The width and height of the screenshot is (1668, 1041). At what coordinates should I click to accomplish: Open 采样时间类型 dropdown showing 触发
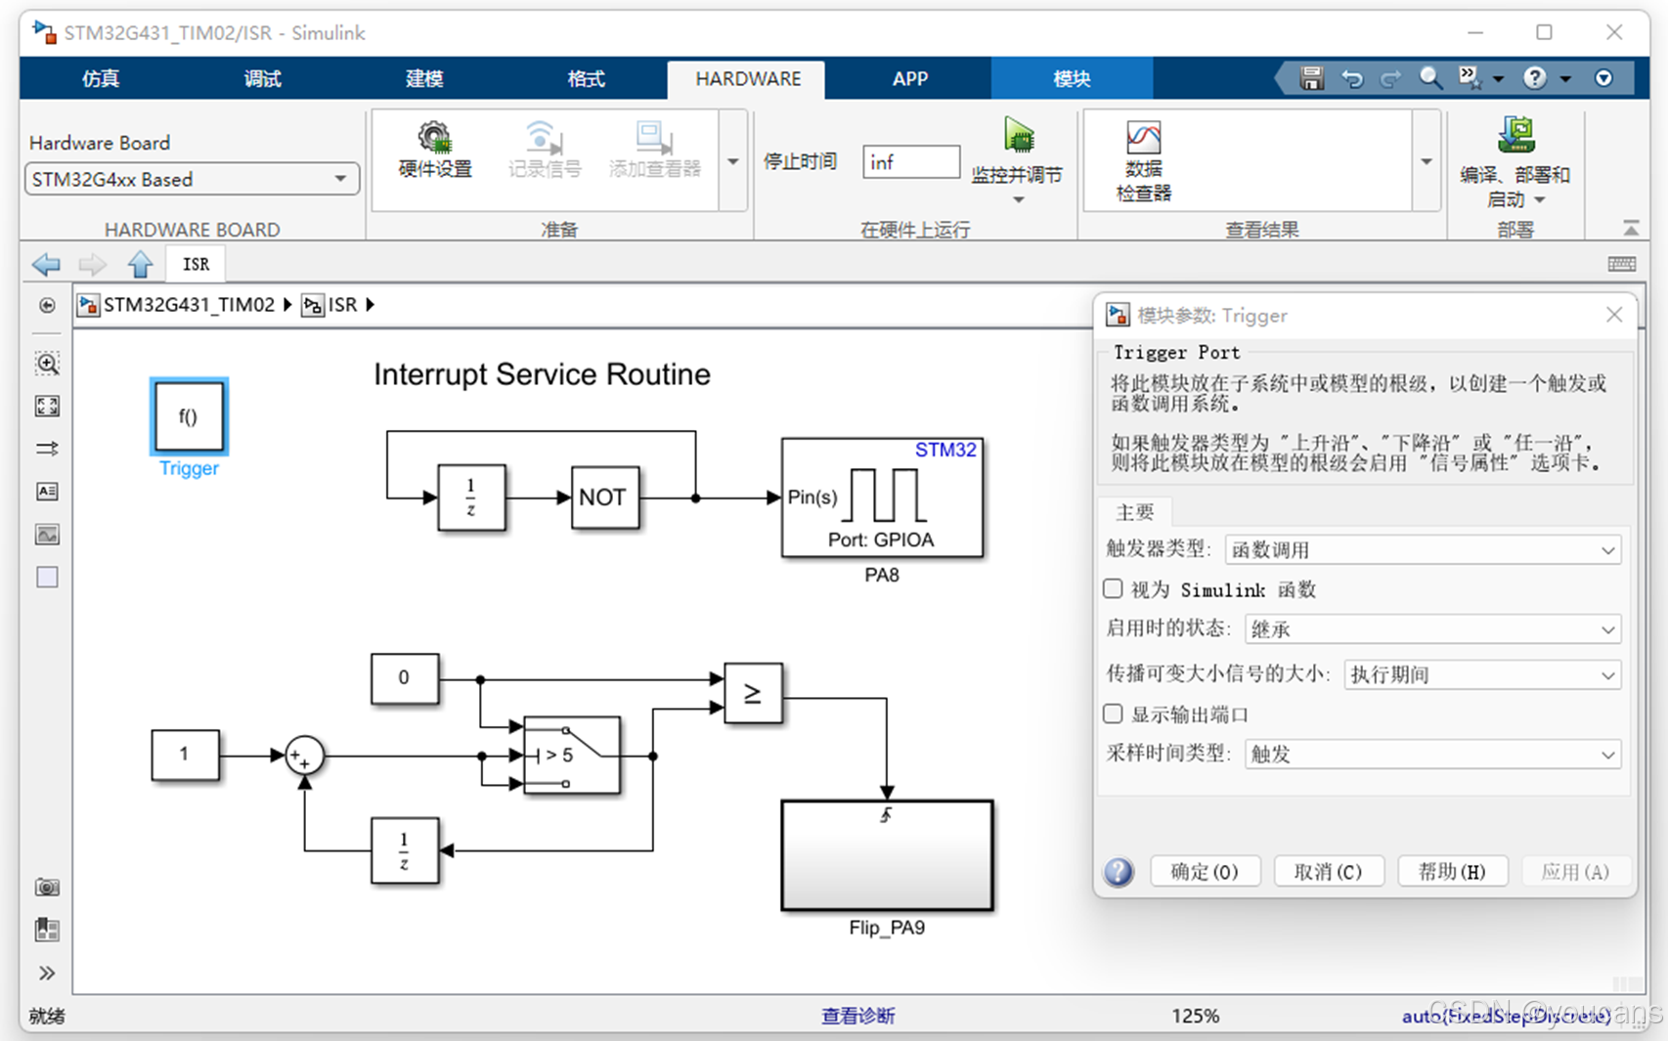pyautogui.click(x=1432, y=754)
